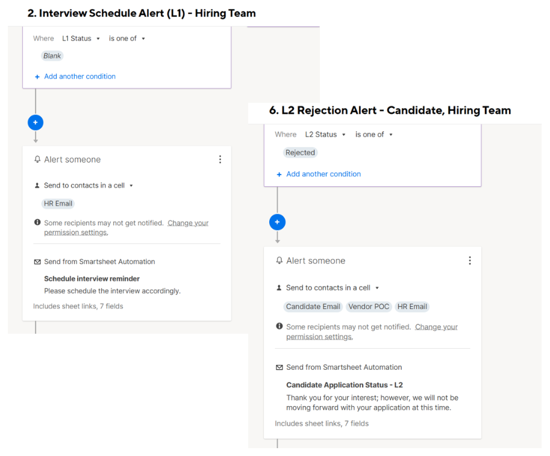Image resolution: width=550 pixels, height=456 pixels.
Task: Click the Candidate Email recipient chip
Action: coord(313,307)
